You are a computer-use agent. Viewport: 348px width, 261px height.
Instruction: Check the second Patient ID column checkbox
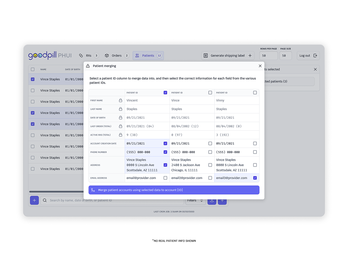point(210,93)
